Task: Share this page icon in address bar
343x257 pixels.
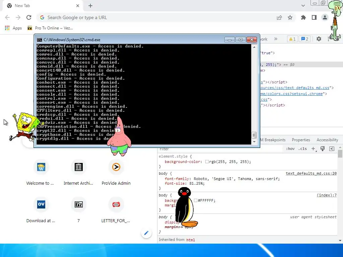Action: click(279, 18)
